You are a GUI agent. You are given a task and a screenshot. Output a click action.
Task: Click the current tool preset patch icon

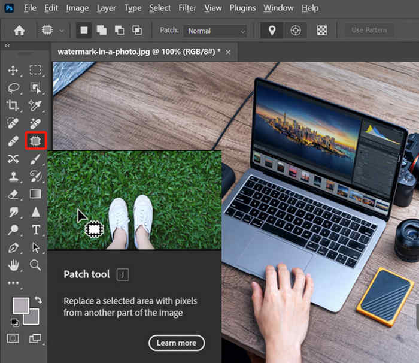coord(47,30)
